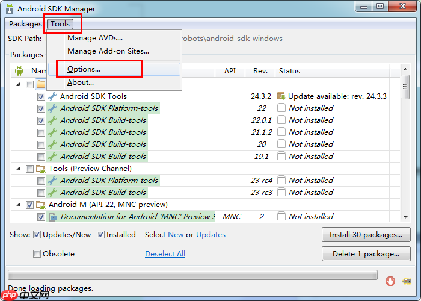Check Build-tools 23 rc3 checkbox

coord(41,193)
